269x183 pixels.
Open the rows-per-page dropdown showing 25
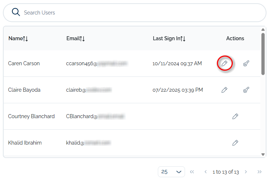(171, 172)
